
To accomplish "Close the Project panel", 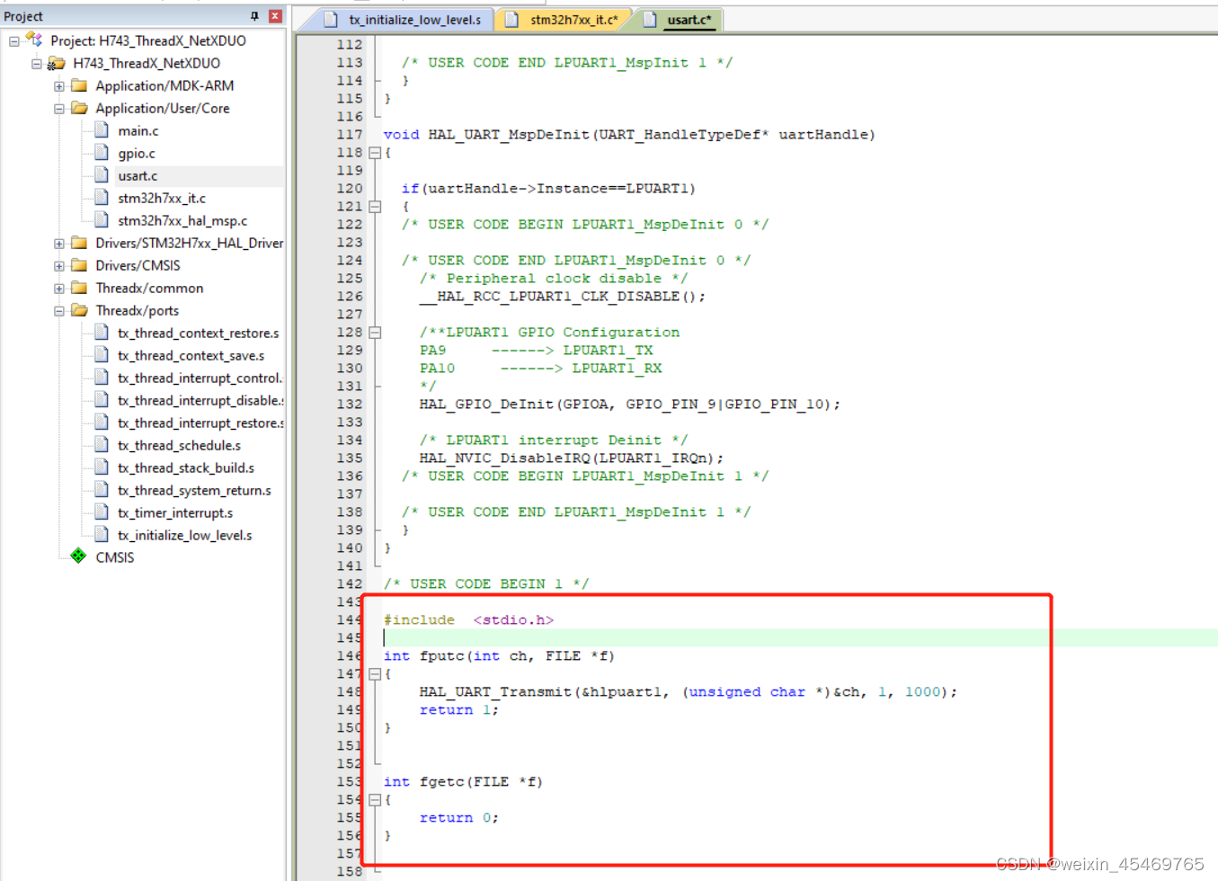I will click(275, 16).
